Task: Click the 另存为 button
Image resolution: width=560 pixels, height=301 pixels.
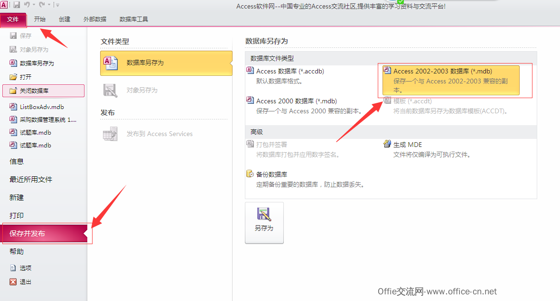Action: pyautogui.click(x=264, y=223)
